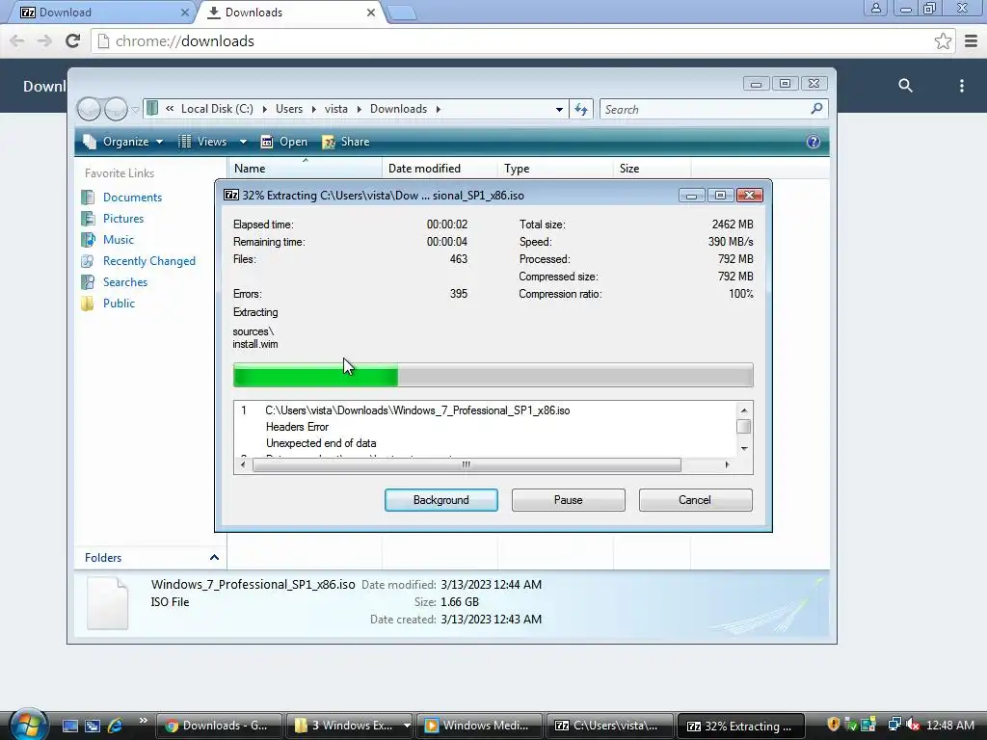Open Windows Media Player taskbar button
987x740 pixels.
[482, 726]
